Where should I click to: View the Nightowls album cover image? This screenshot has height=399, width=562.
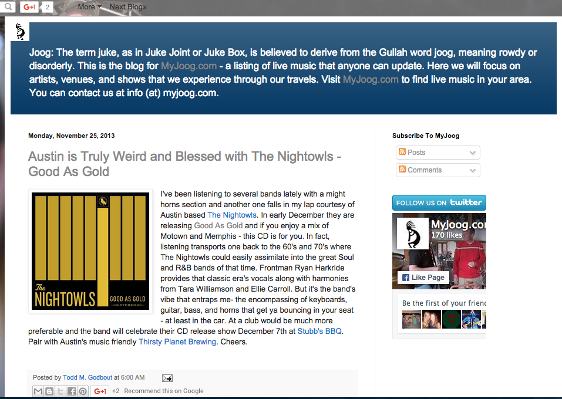coord(90,251)
